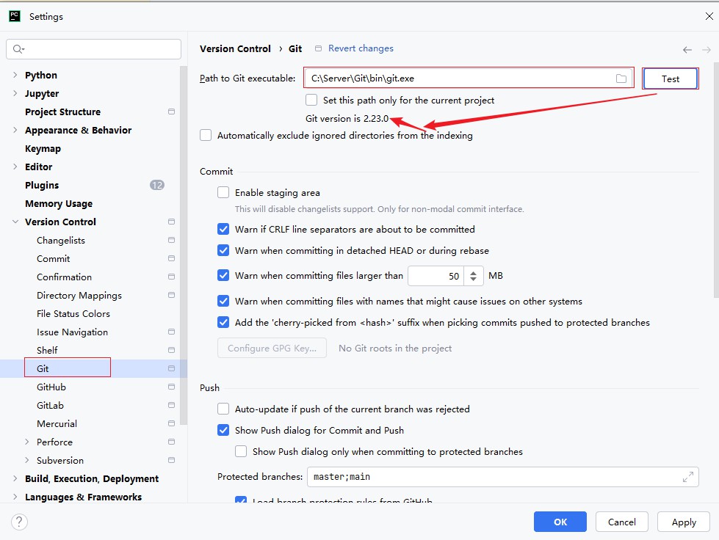Enable staging area checkbox
Image resolution: width=719 pixels, height=540 pixels.
(x=223, y=192)
